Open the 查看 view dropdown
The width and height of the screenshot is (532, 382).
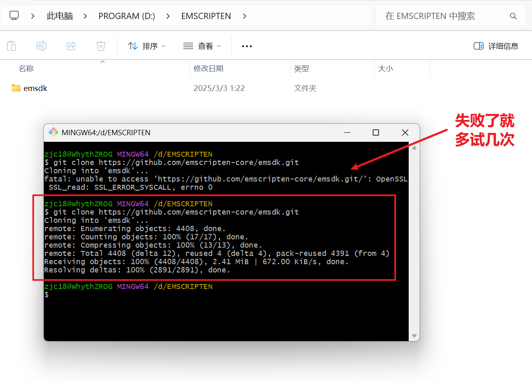(201, 46)
